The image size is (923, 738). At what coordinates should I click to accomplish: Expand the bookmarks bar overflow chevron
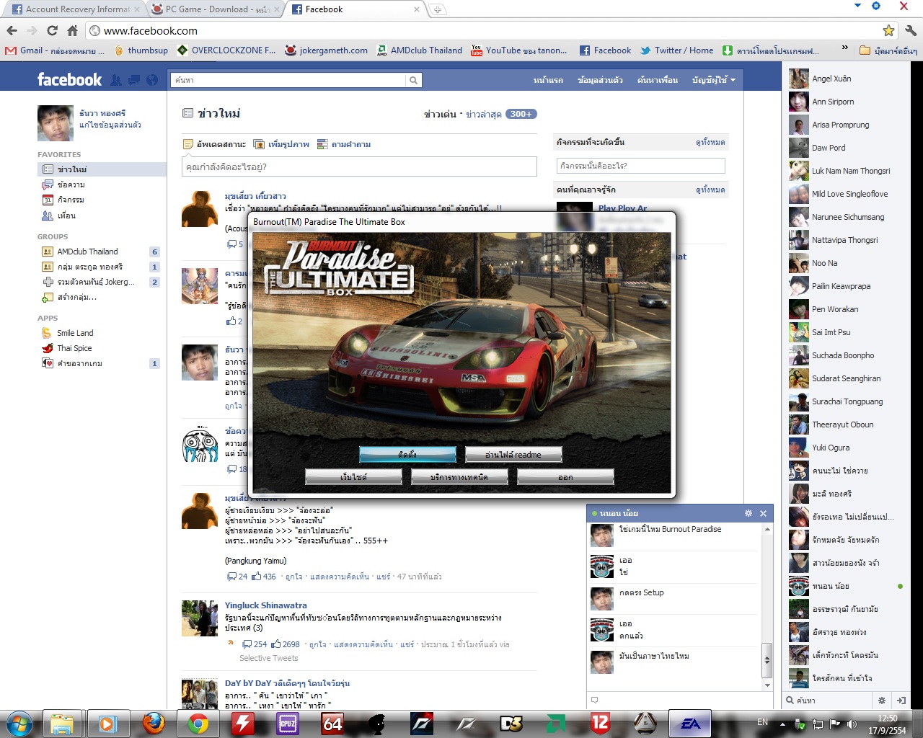844,48
